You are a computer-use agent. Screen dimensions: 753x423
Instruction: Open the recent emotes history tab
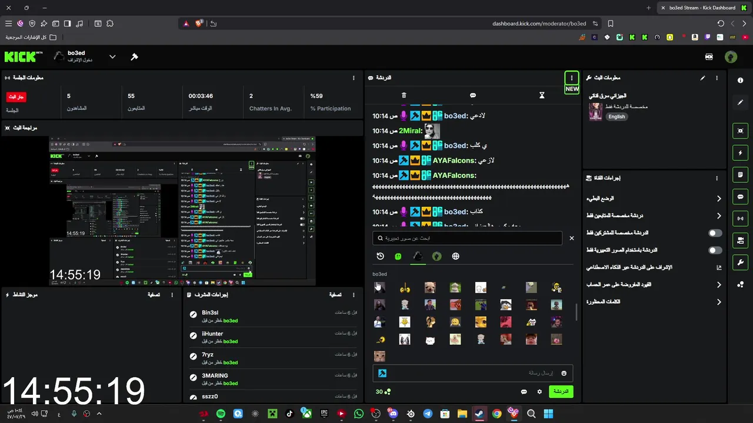[x=380, y=256]
